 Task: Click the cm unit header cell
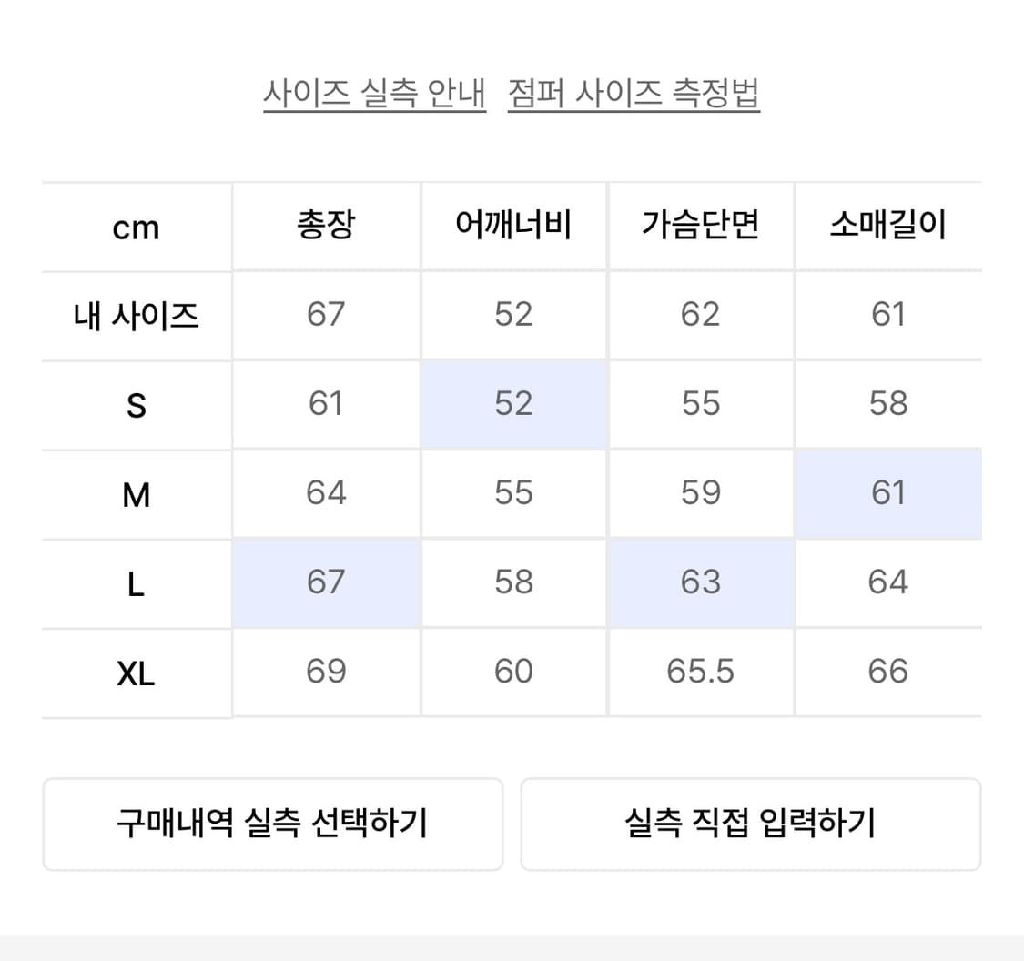pyautogui.click(x=135, y=227)
